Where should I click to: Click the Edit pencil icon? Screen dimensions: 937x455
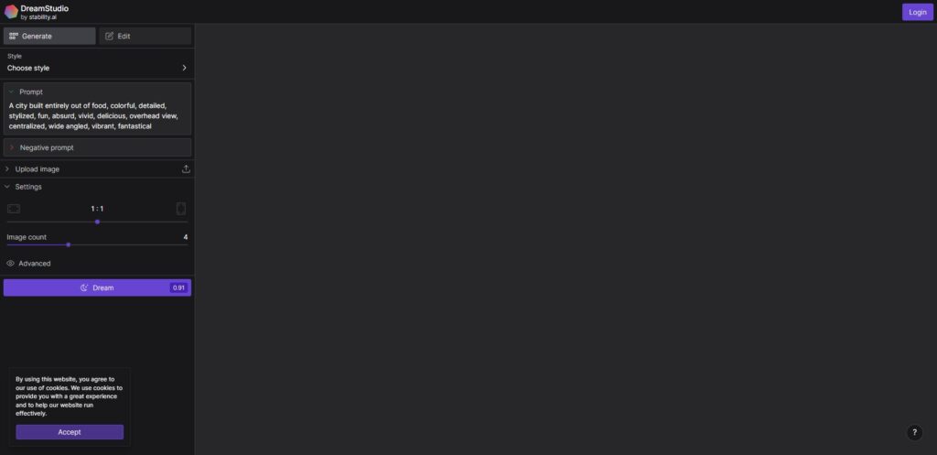pyautogui.click(x=110, y=36)
